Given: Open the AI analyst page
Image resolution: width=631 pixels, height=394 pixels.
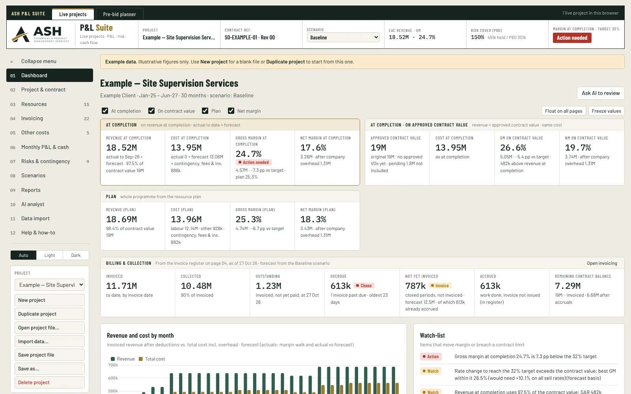Looking at the screenshot, I should pyautogui.click(x=50, y=204).
